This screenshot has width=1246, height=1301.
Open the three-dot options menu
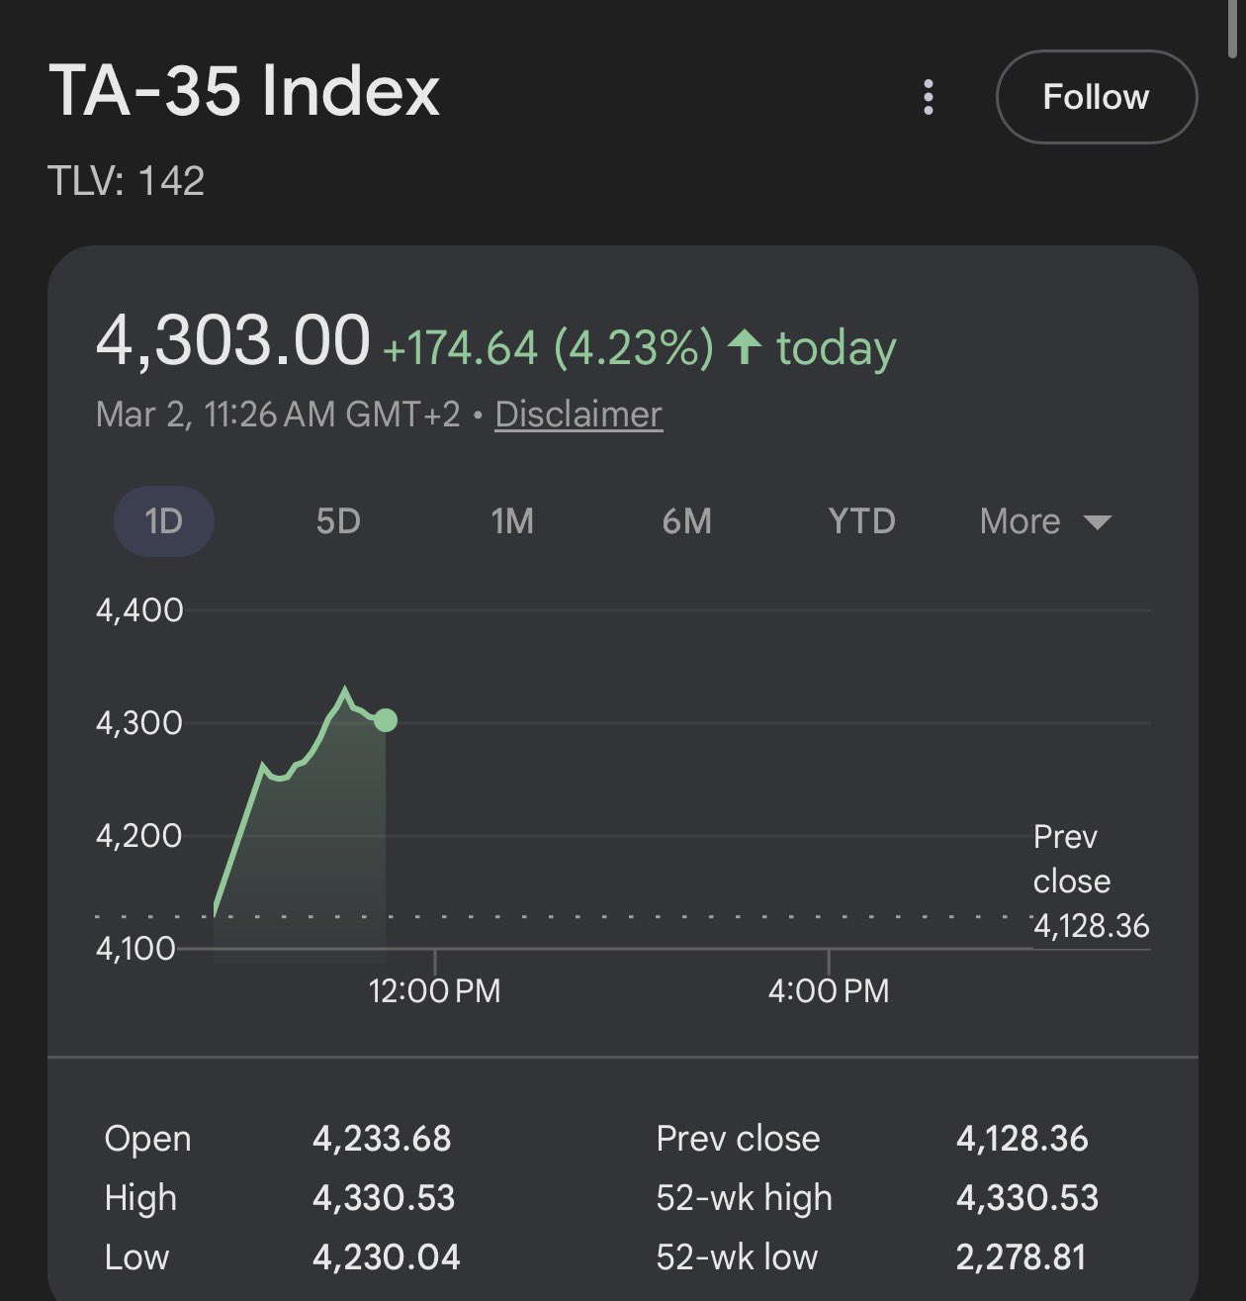point(928,97)
